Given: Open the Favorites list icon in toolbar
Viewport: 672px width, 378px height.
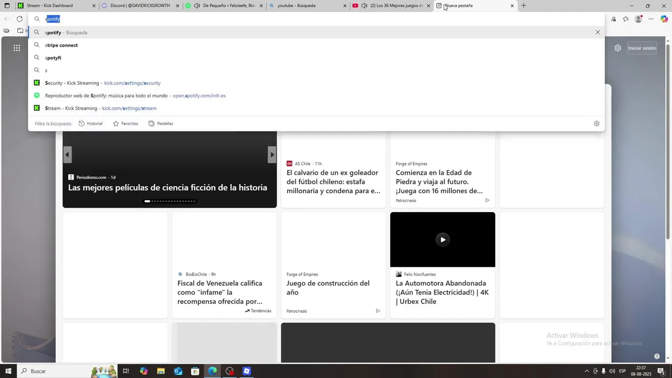Looking at the screenshot, I should click(626, 19).
